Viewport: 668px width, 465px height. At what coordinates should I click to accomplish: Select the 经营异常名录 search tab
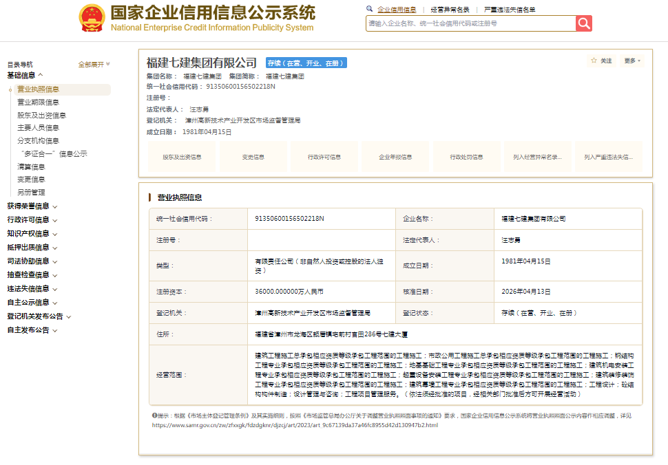point(450,10)
